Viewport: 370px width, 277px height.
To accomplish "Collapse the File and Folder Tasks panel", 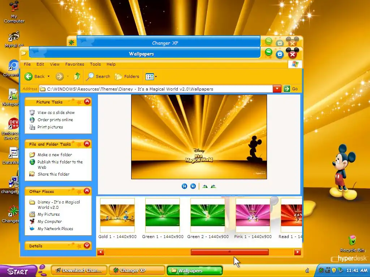I will (x=87, y=144).
